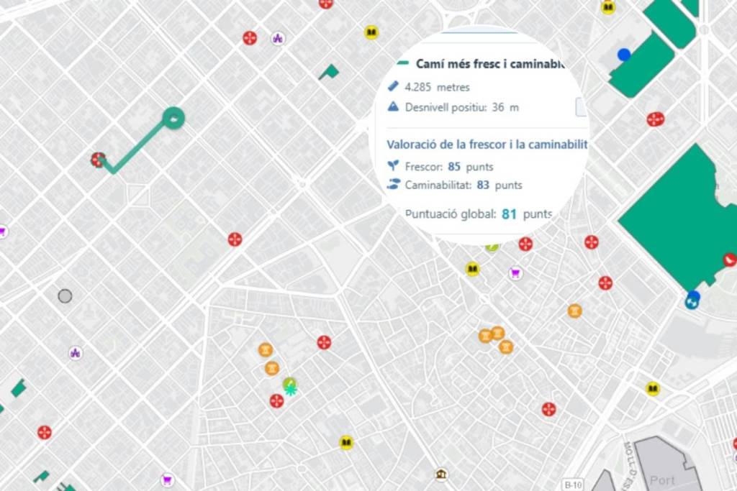Select the lone orange heritage icon below the red markers
This screenshot has width=737, height=491.
(x=574, y=311)
